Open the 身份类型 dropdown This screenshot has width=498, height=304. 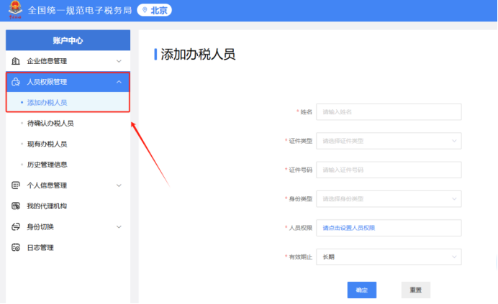tap(389, 199)
